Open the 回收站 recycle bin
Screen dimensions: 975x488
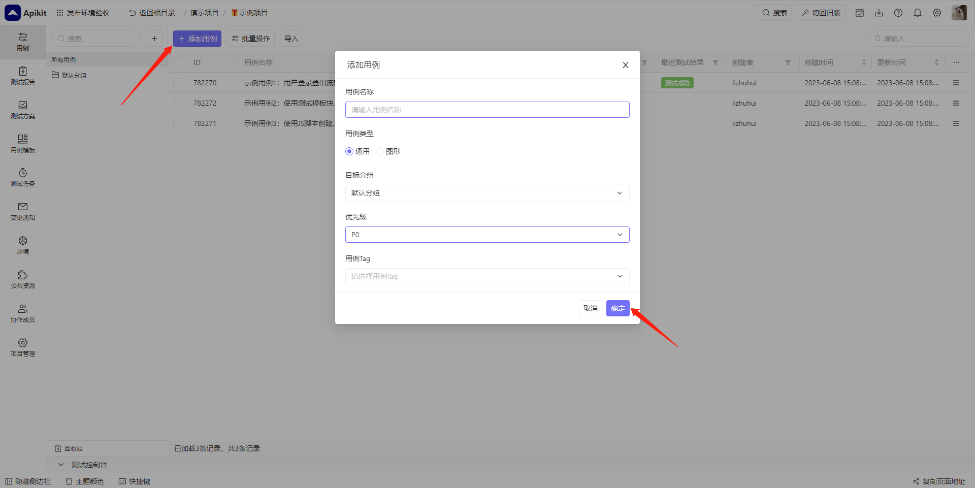tap(69, 448)
